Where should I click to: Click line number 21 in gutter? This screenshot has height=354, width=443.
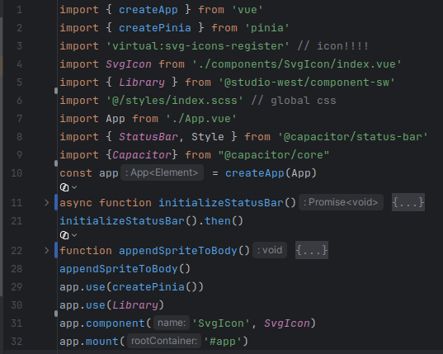pos(16,221)
